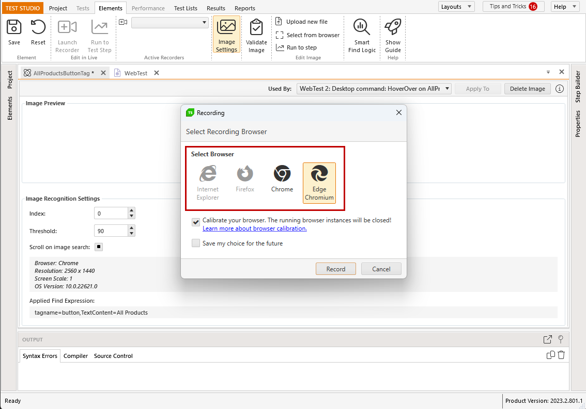Click the Save element icon
This screenshot has width=586, height=409.
[x=14, y=27]
